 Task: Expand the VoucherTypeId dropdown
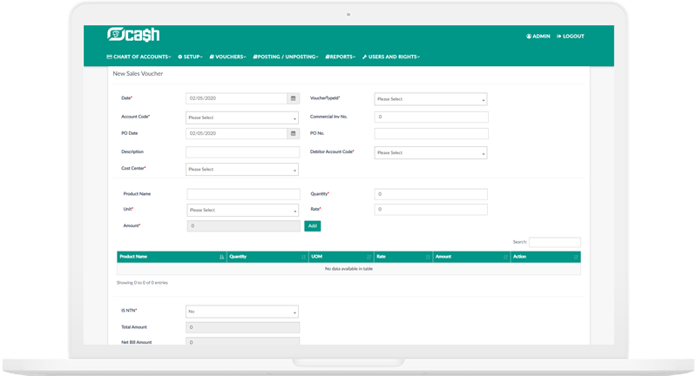click(430, 99)
